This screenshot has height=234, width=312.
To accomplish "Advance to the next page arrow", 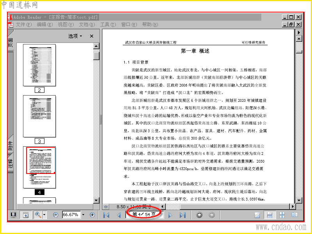I will tap(170, 215).
